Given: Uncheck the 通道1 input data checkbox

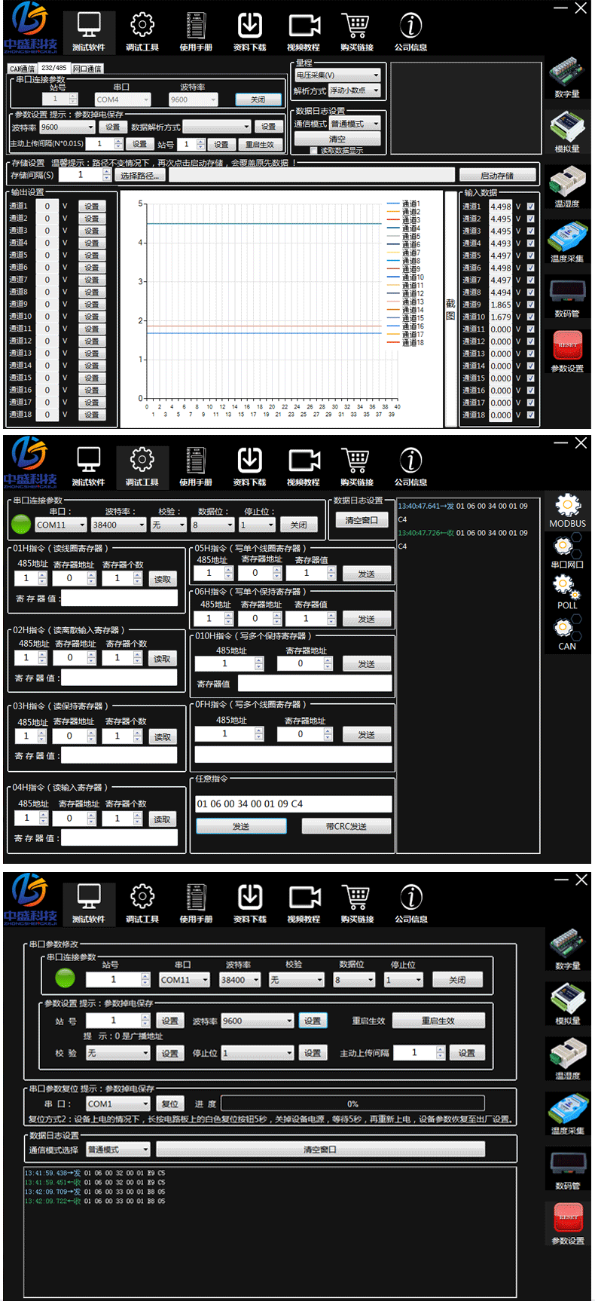Looking at the screenshot, I should (531, 207).
